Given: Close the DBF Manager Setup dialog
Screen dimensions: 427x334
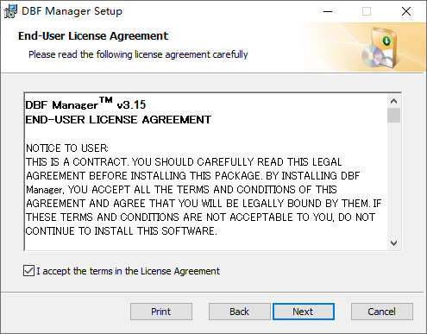Looking at the screenshot, I should pos(406,11).
